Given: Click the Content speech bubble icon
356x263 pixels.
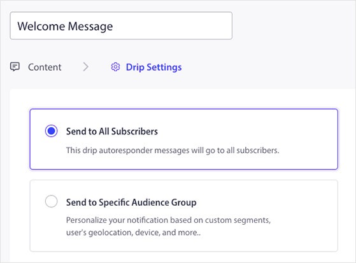Looking at the screenshot, I should click(x=15, y=67).
